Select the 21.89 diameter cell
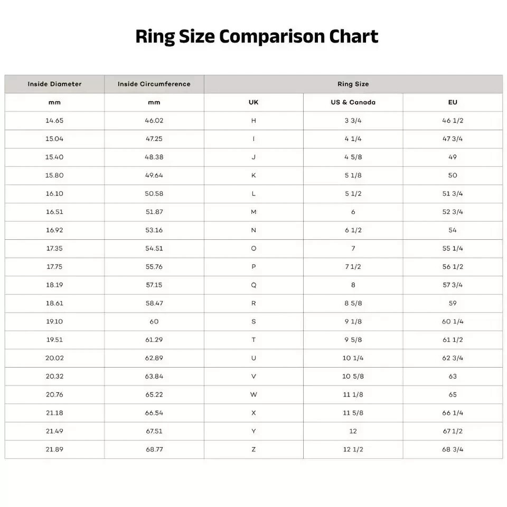 click(54, 449)
